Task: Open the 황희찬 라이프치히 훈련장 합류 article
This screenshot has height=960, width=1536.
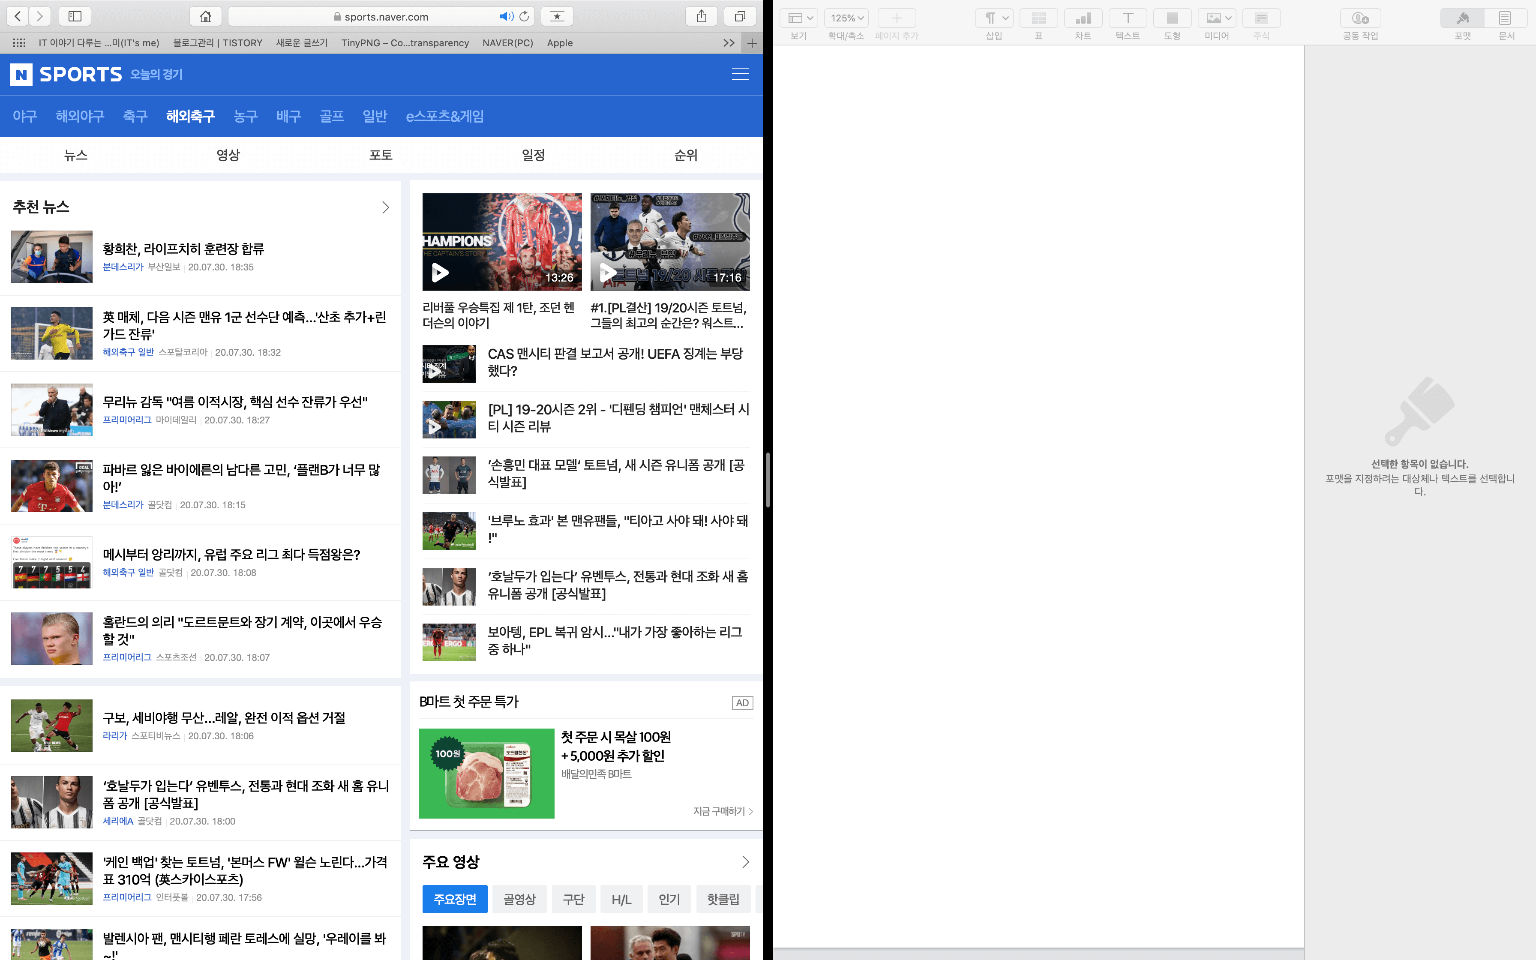Action: (183, 249)
